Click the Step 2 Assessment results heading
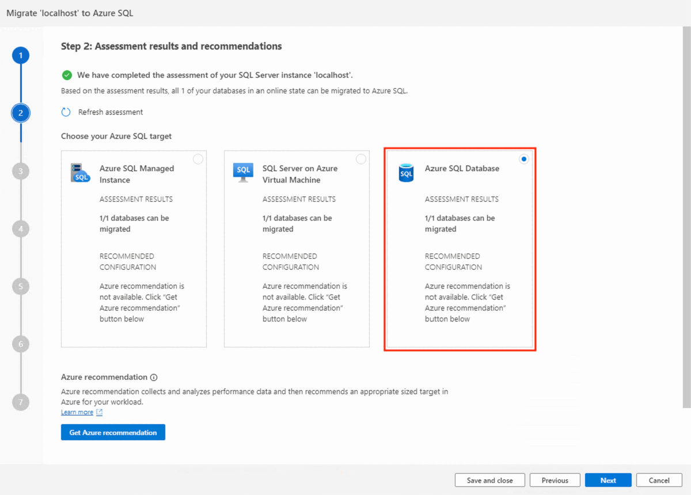Viewport: 691px width, 495px height. coord(172,46)
